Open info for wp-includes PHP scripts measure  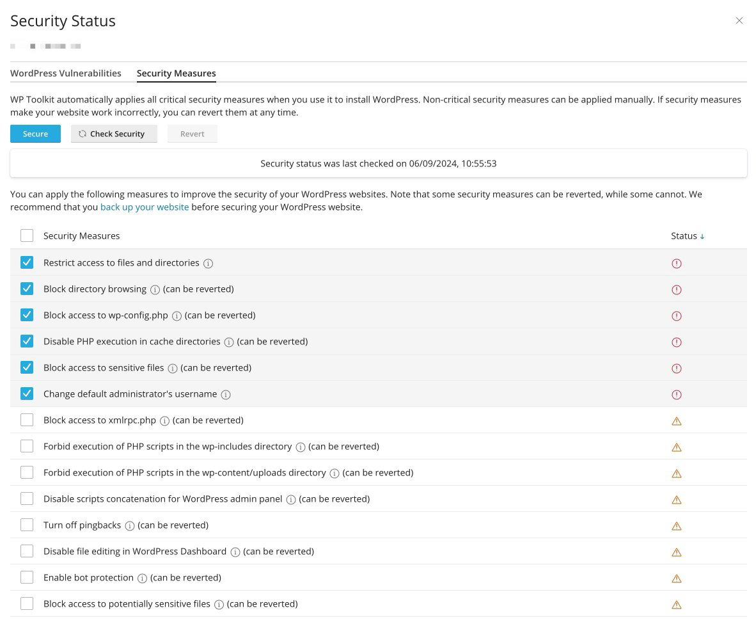(300, 447)
